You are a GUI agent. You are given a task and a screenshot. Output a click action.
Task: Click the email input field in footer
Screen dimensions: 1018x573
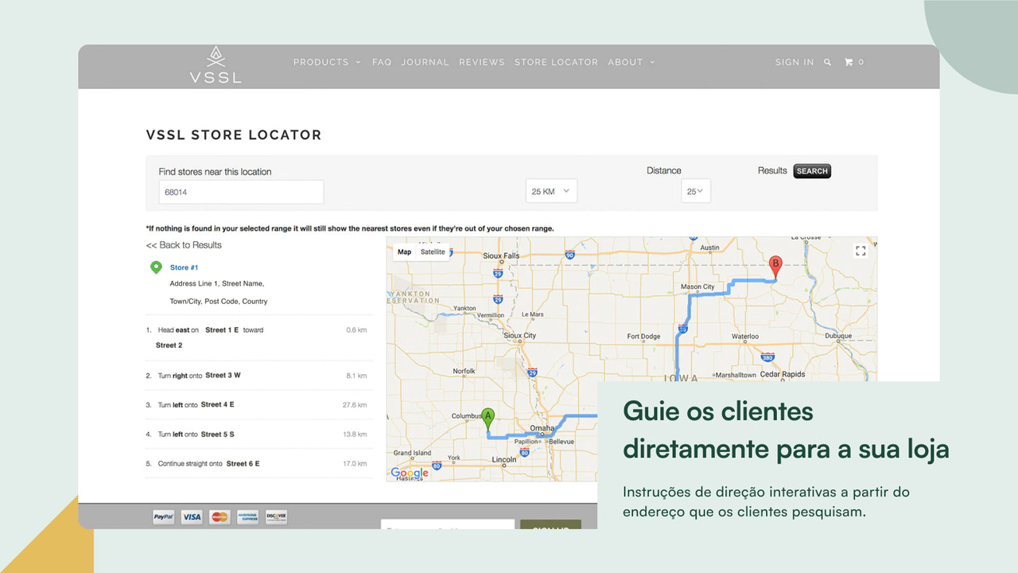448,524
